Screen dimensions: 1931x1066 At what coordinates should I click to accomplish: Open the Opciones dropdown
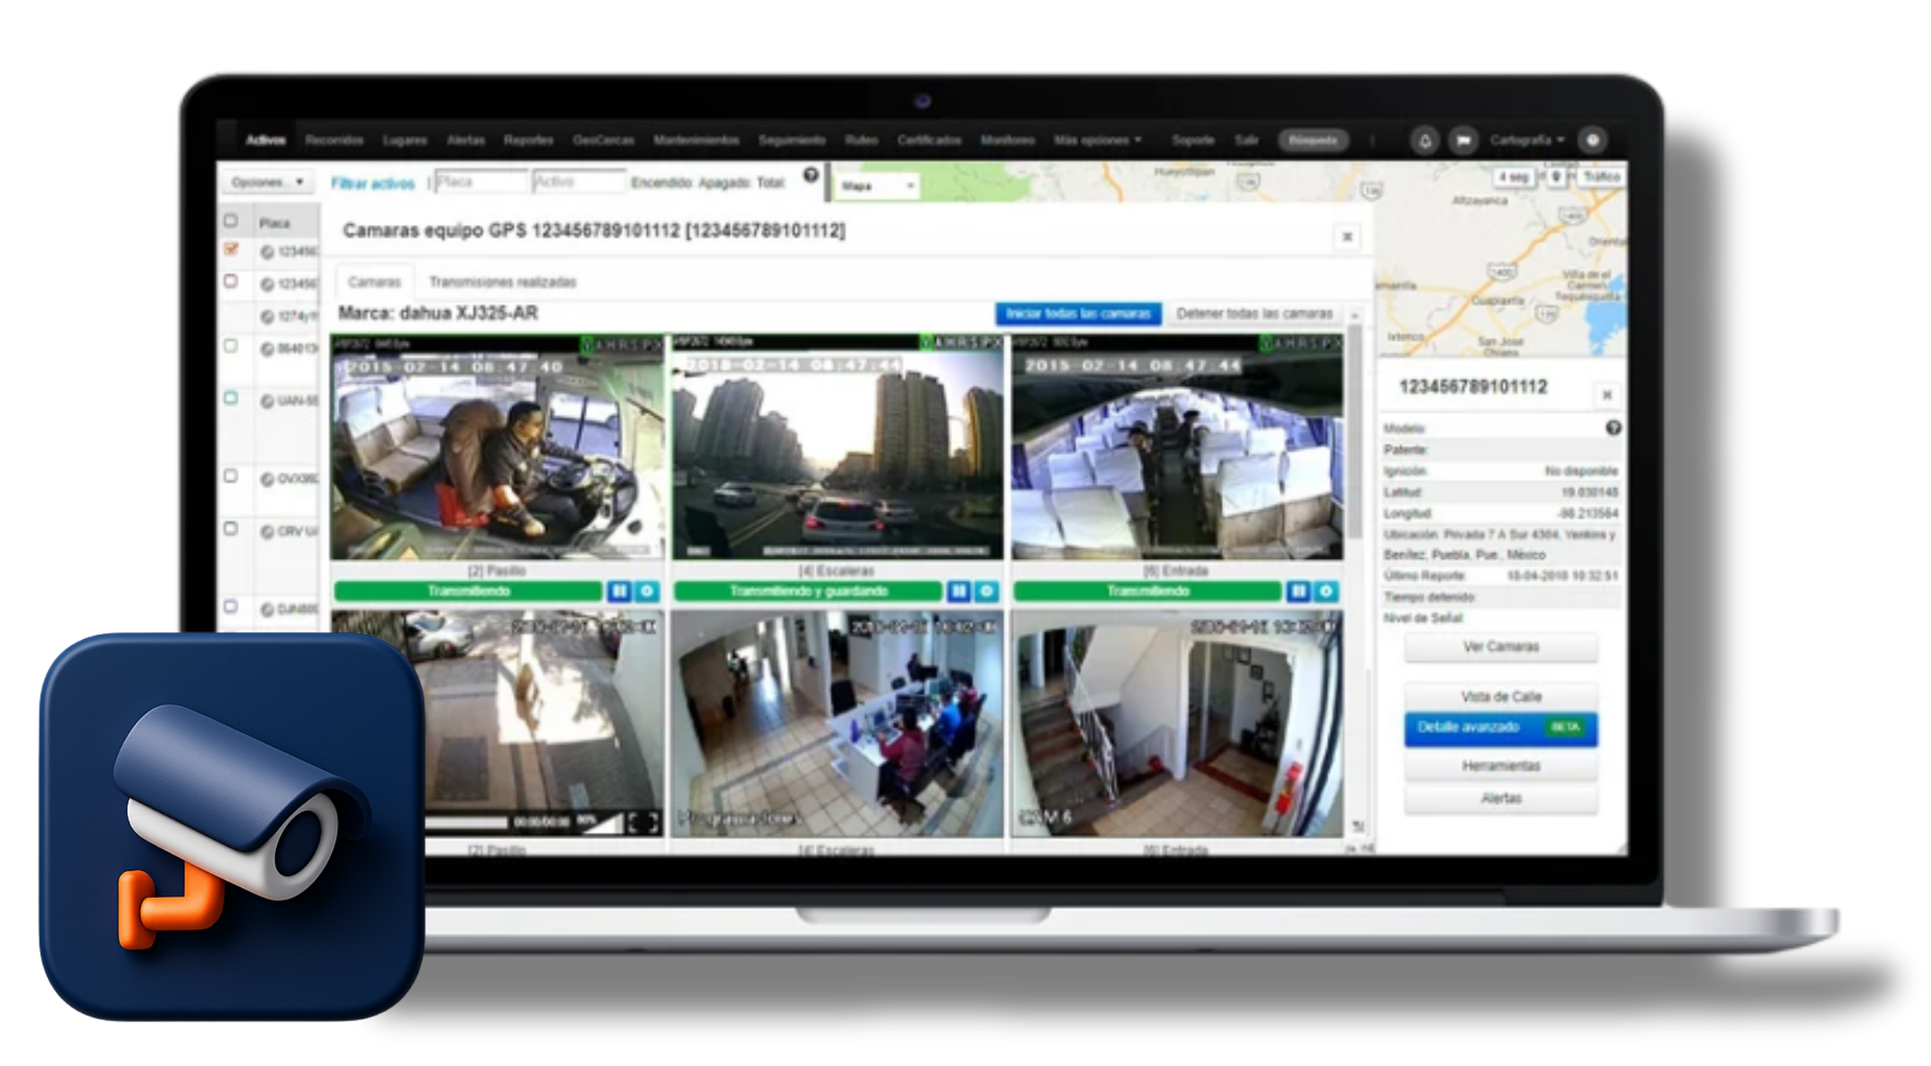(x=267, y=182)
